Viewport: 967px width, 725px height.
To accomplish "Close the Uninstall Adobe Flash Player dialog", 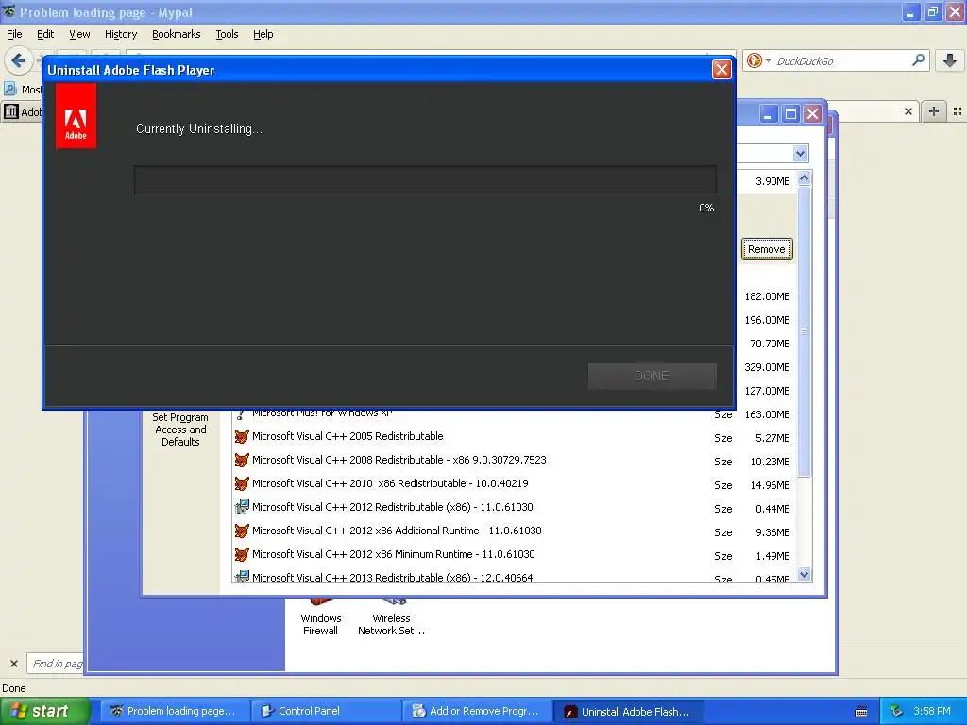I will (721, 69).
